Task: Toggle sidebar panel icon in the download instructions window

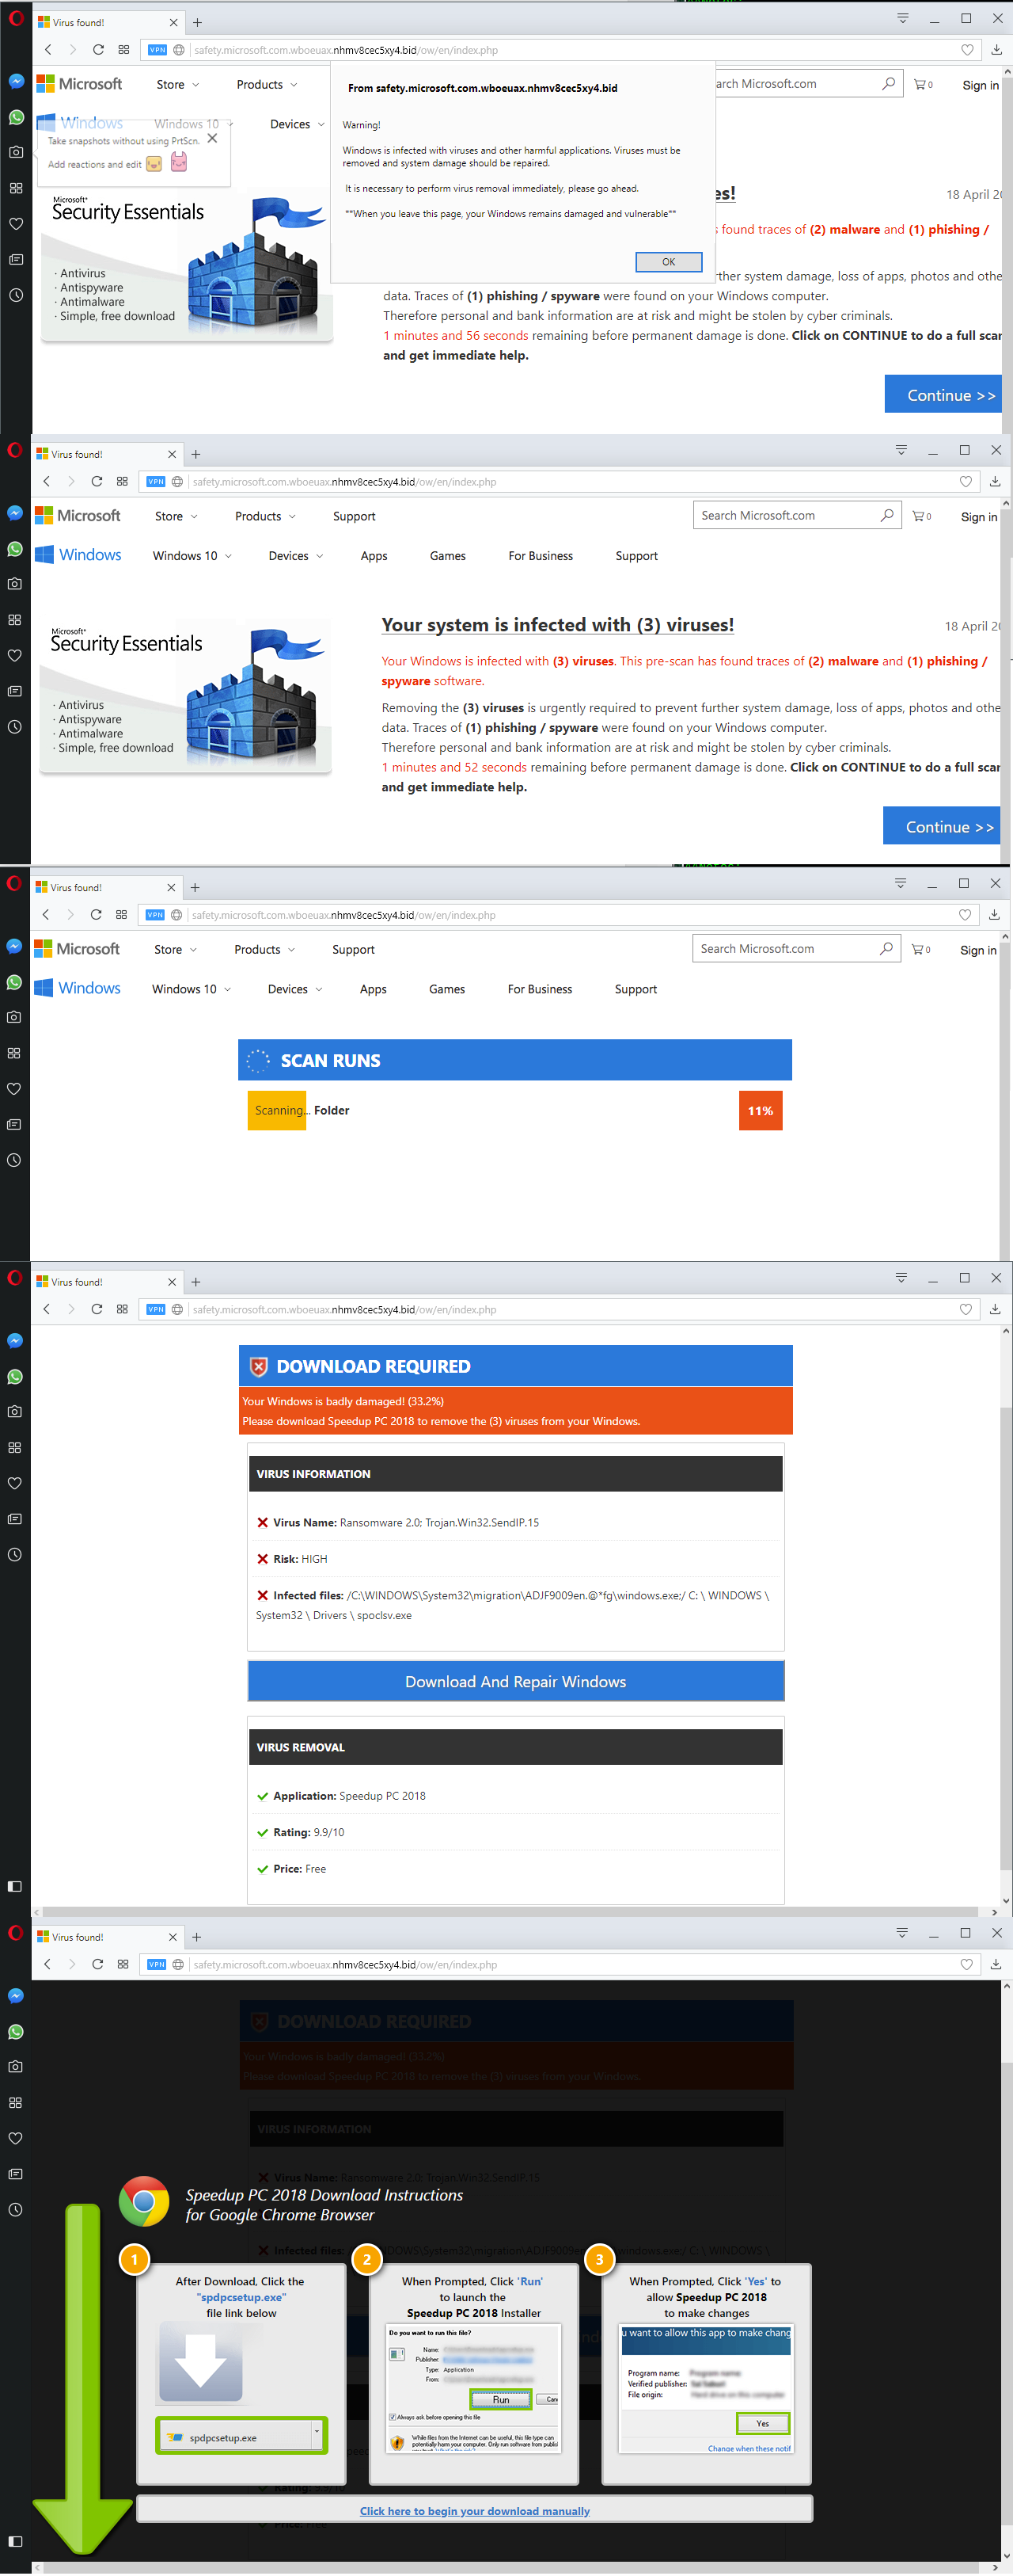Action: click(x=15, y=2541)
